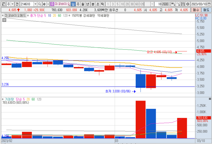Screen dimensions: 212x144
Task: Click the 미코바이오메드 chart legend label
Action: click(15, 16)
